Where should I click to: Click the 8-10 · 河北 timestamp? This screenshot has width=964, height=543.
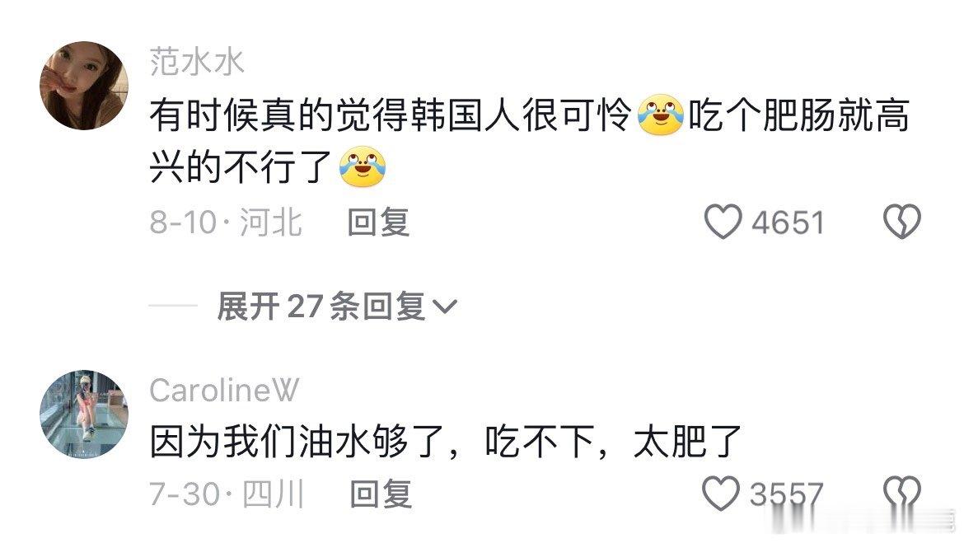(226, 222)
